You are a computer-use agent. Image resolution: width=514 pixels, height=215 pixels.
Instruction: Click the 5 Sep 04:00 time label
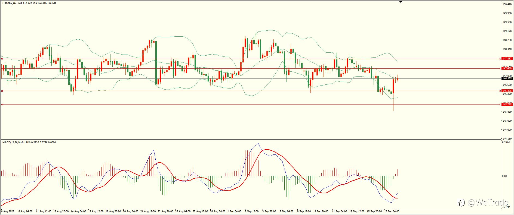point(287,211)
